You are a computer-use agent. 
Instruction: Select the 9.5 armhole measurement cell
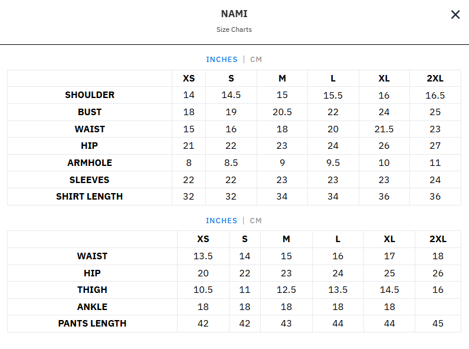click(x=333, y=163)
